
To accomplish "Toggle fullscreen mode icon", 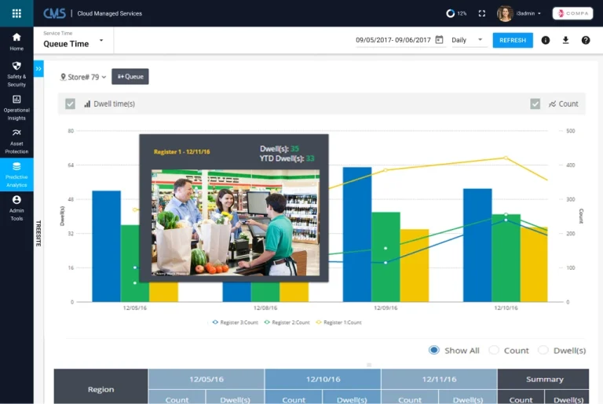I will tap(481, 13).
